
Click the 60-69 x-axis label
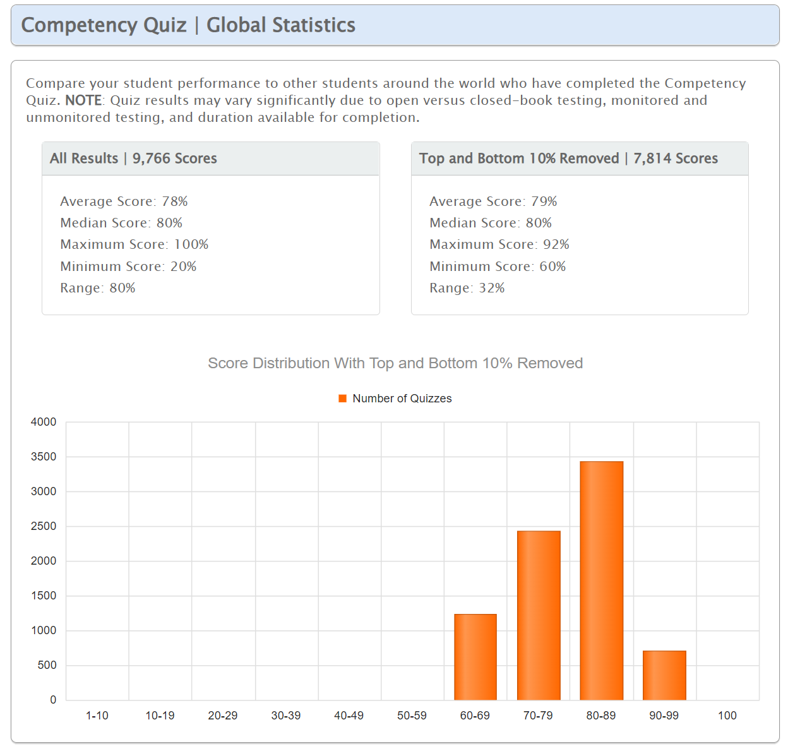pyautogui.click(x=475, y=716)
